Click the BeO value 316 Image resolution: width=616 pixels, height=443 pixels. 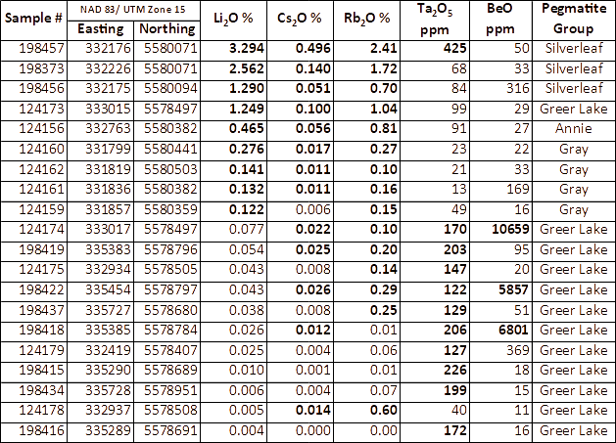[x=518, y=88]
